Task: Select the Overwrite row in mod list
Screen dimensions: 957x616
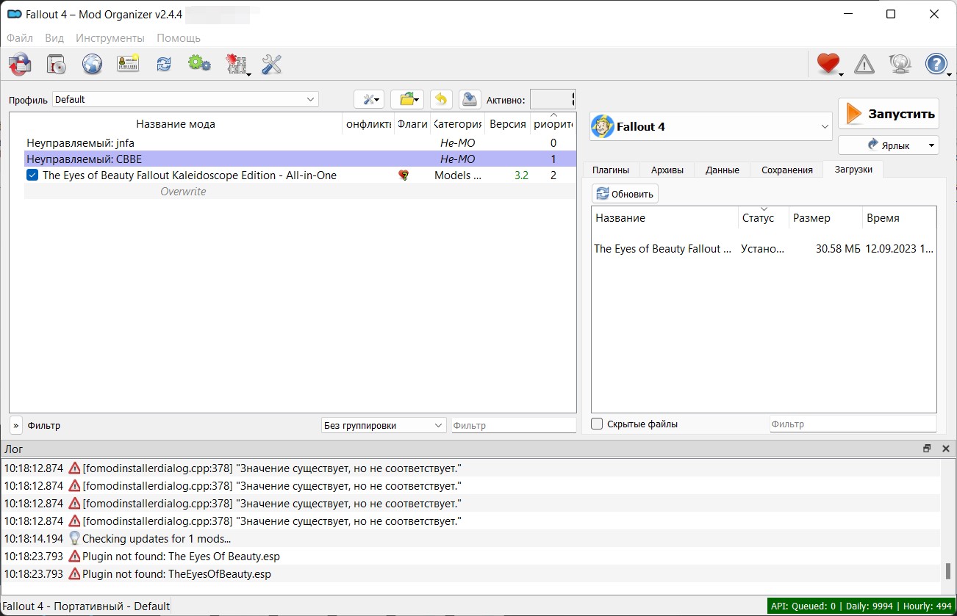Action: 300,192
